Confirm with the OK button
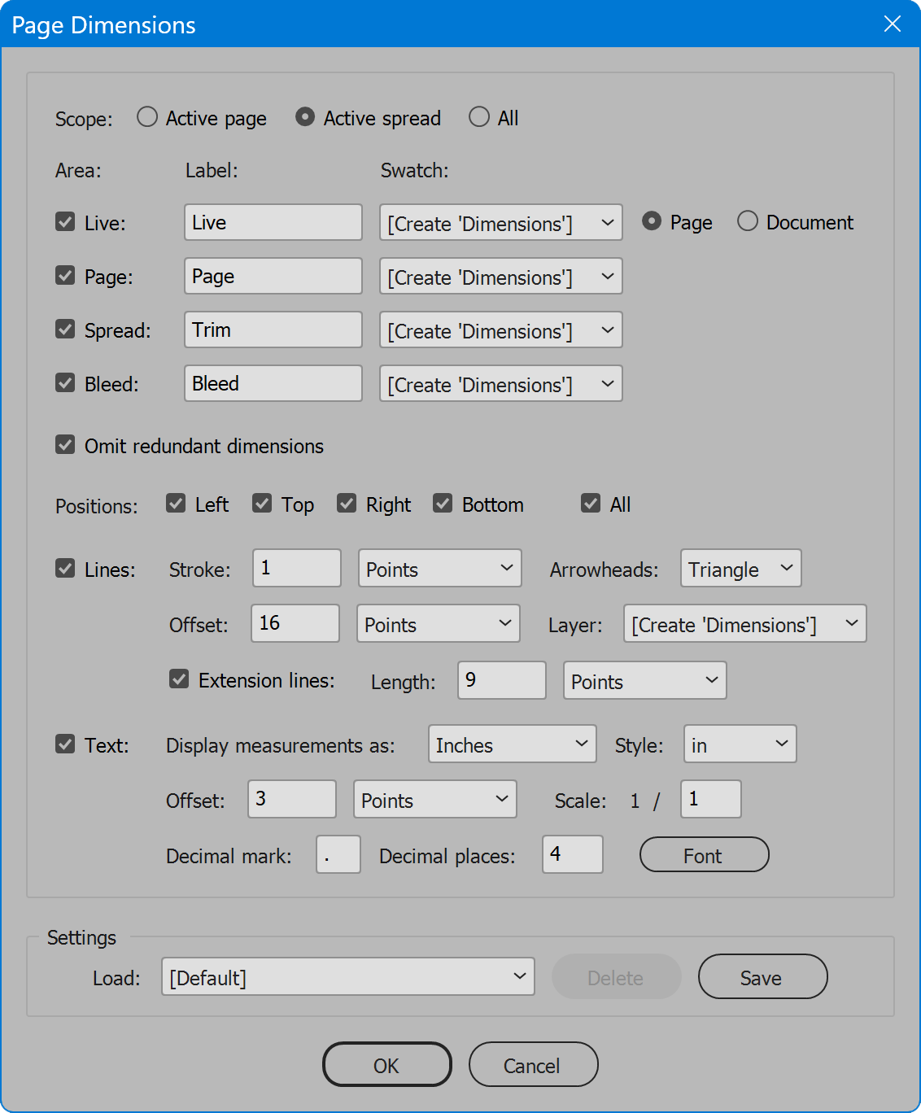 387,1064
